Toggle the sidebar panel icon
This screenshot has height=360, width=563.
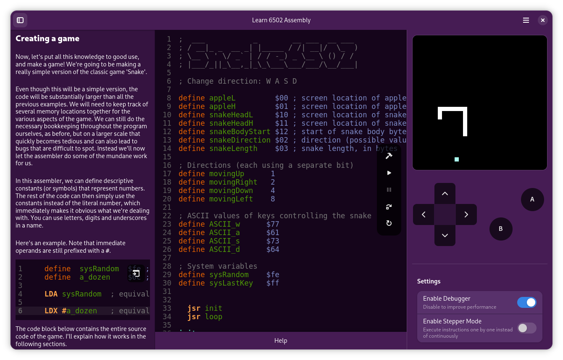pyautogui.click(x=20, y=20)
